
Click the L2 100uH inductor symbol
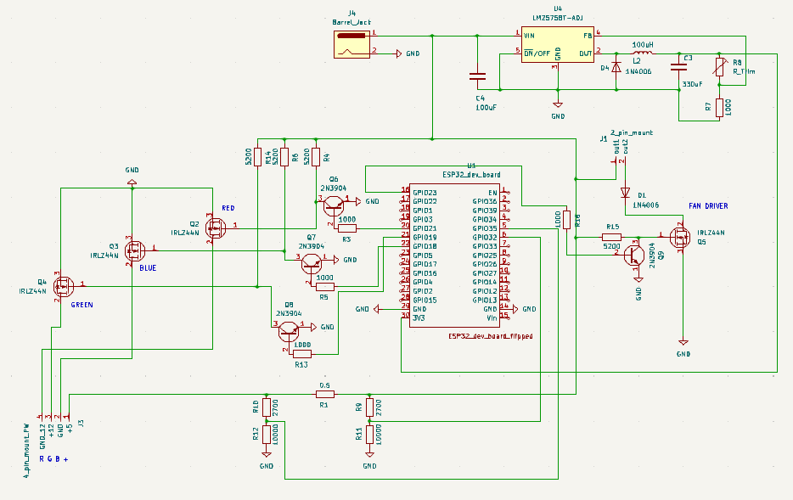pyautogui.click(x=643, y=54)
